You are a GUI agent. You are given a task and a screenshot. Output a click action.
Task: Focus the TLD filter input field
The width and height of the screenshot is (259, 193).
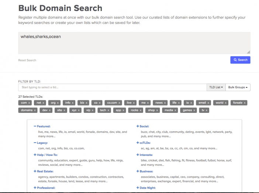coord(113,87)
